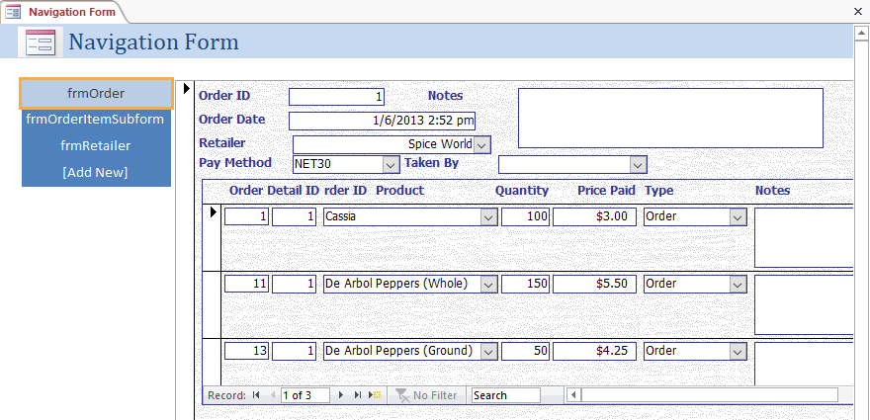Click the Order Date field
Viewport: 870px width, 420px height.
(x=383, y=121)
